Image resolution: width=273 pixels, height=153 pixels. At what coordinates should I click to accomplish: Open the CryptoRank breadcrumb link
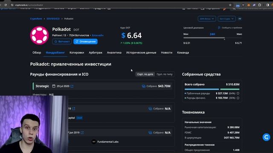click(36, 19)
